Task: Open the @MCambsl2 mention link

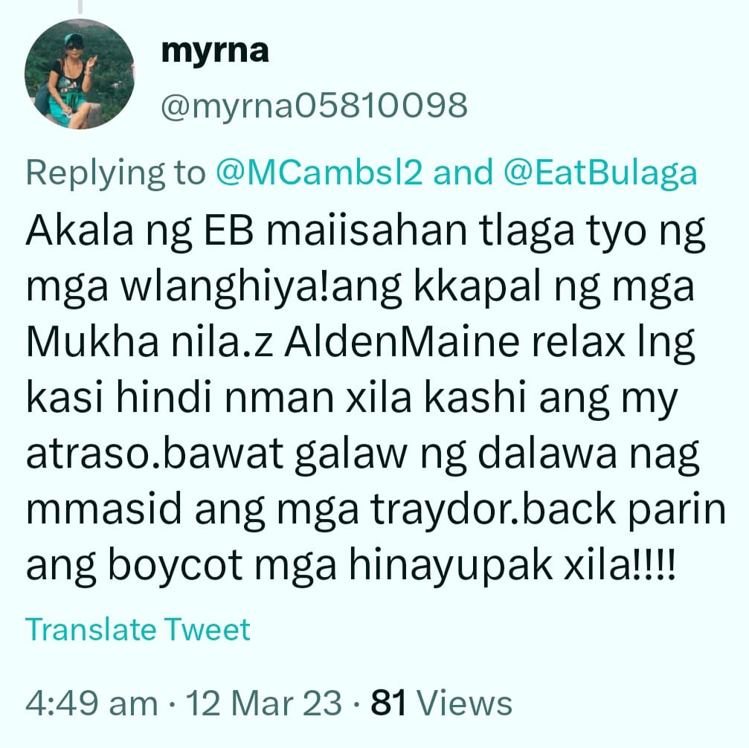Action: coord(319,172)
